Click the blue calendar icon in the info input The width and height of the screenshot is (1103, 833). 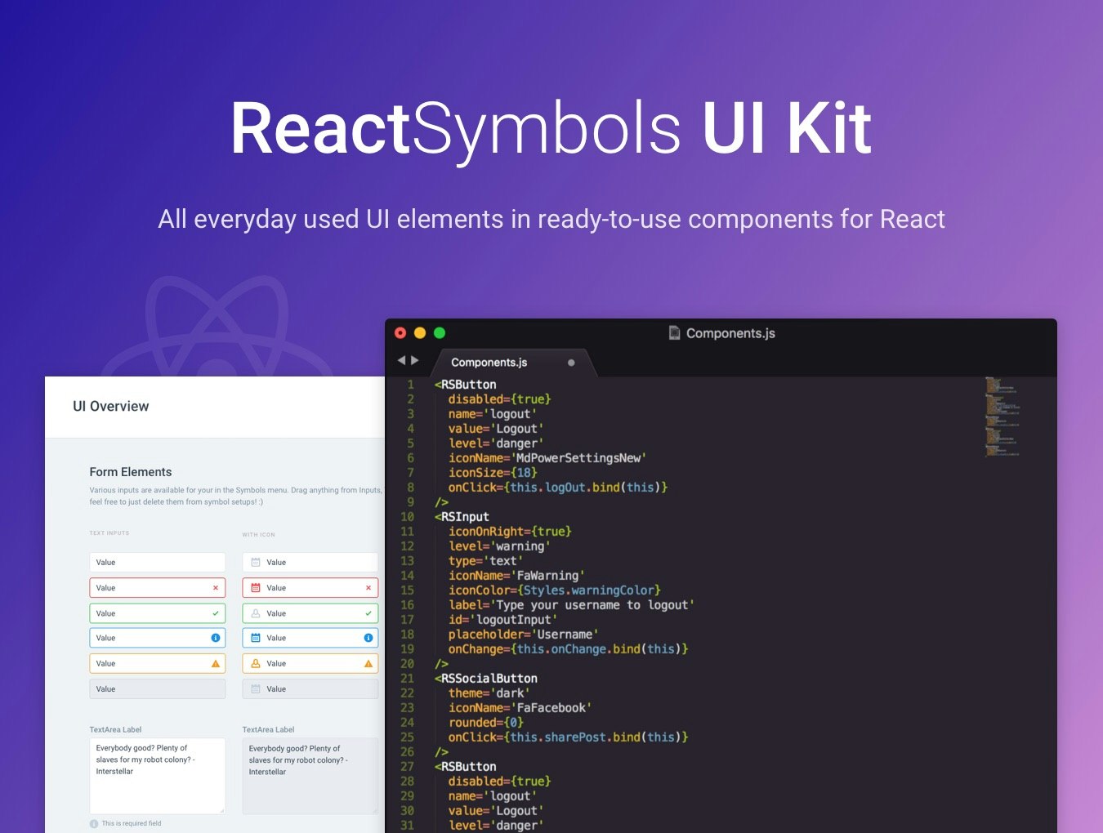tap(254, 638)
